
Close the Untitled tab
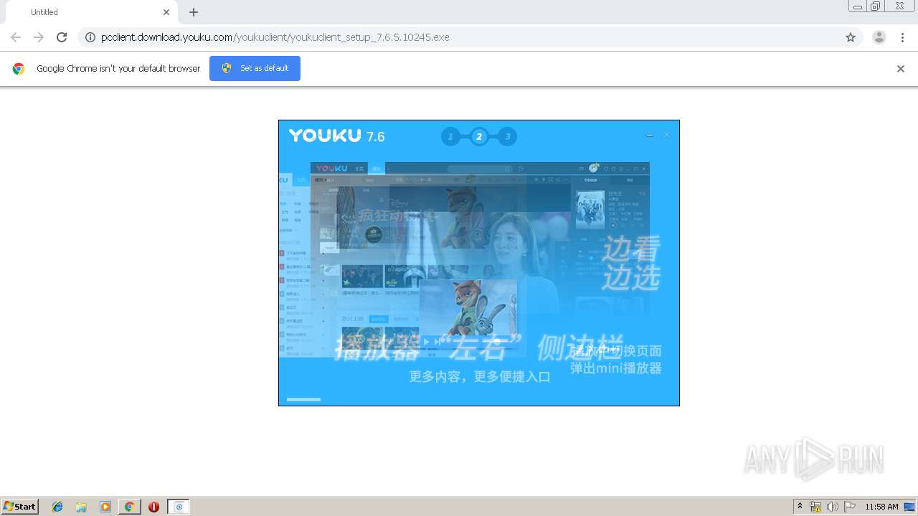[166, 12]
